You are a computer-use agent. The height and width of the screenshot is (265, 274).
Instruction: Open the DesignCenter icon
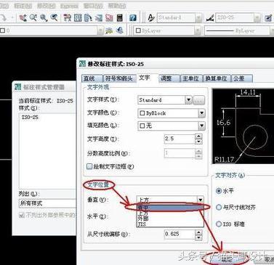pyautogui.click(x=78, y=17)
